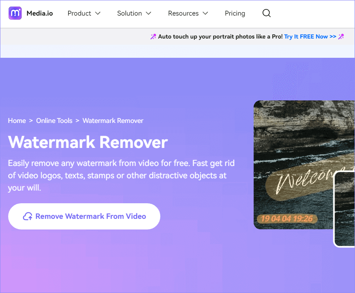Navigate to Home via breadcrumb
Viewport: 355px width, 293px height.
[17, 120]
